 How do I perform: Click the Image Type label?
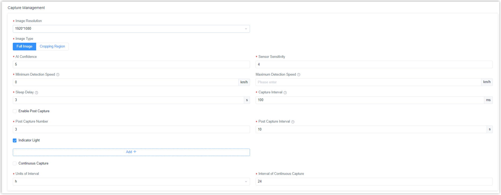pyautogui.click(x=24, y=39)
